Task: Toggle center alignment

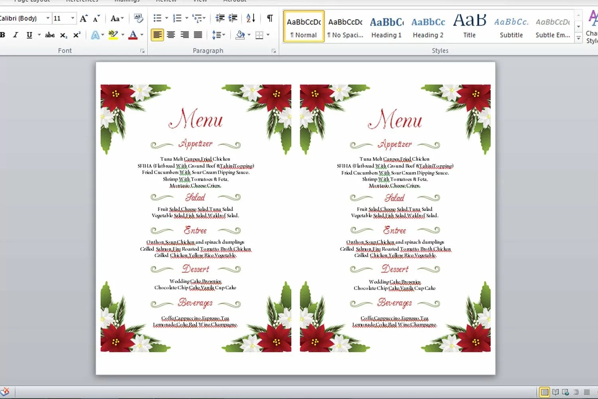Action: click(171, 35)
